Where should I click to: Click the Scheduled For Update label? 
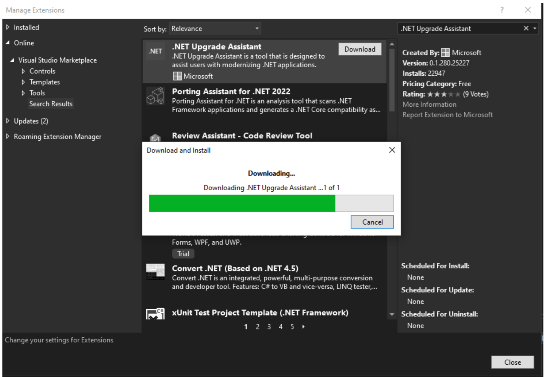pos(437,290)
